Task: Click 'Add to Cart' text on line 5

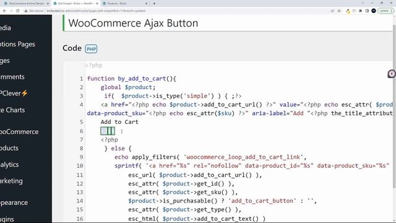Action: 119,122
